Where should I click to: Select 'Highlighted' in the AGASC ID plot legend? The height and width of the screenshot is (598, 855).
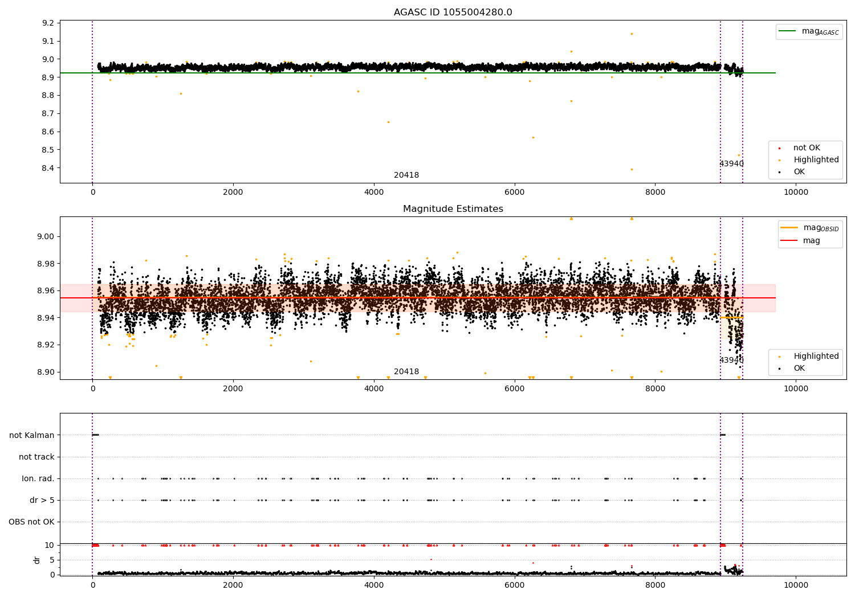coord(816,160)
